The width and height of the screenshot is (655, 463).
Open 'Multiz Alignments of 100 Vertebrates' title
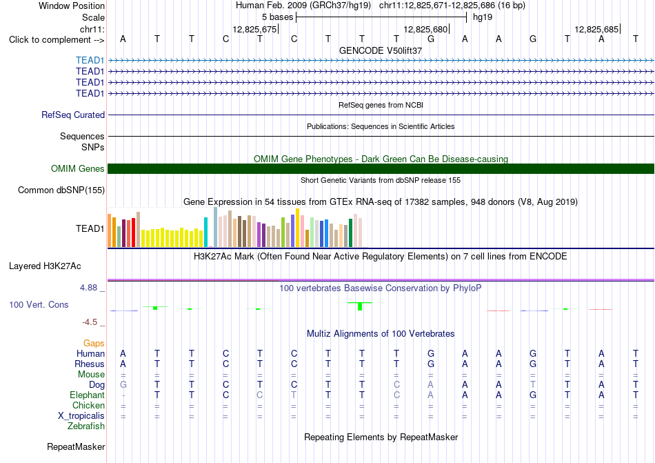(381, 334)
